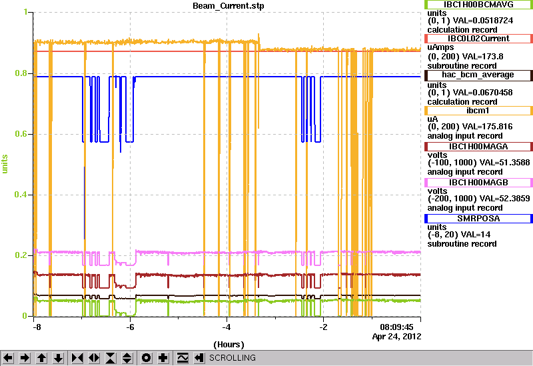Click the VAL=0.0518724 readout
The image size is (533, 366).
click(x=482, y=21)
